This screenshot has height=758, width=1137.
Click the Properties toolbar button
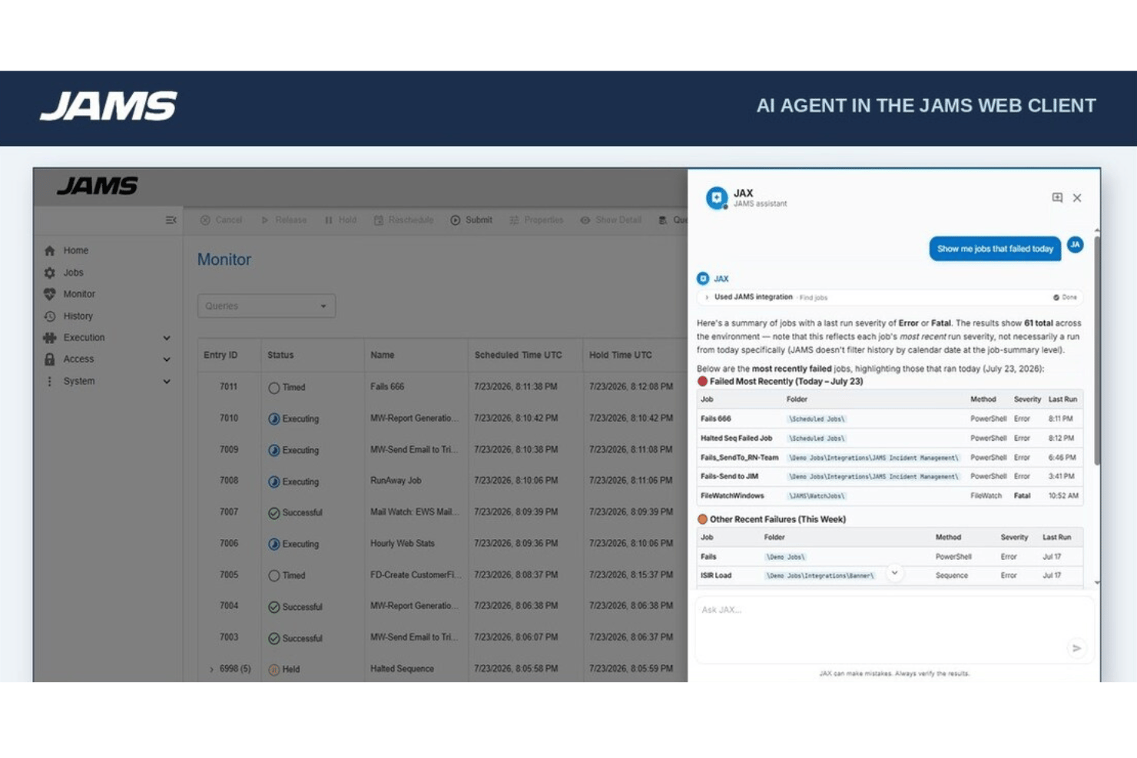click(x=536, y=220)
